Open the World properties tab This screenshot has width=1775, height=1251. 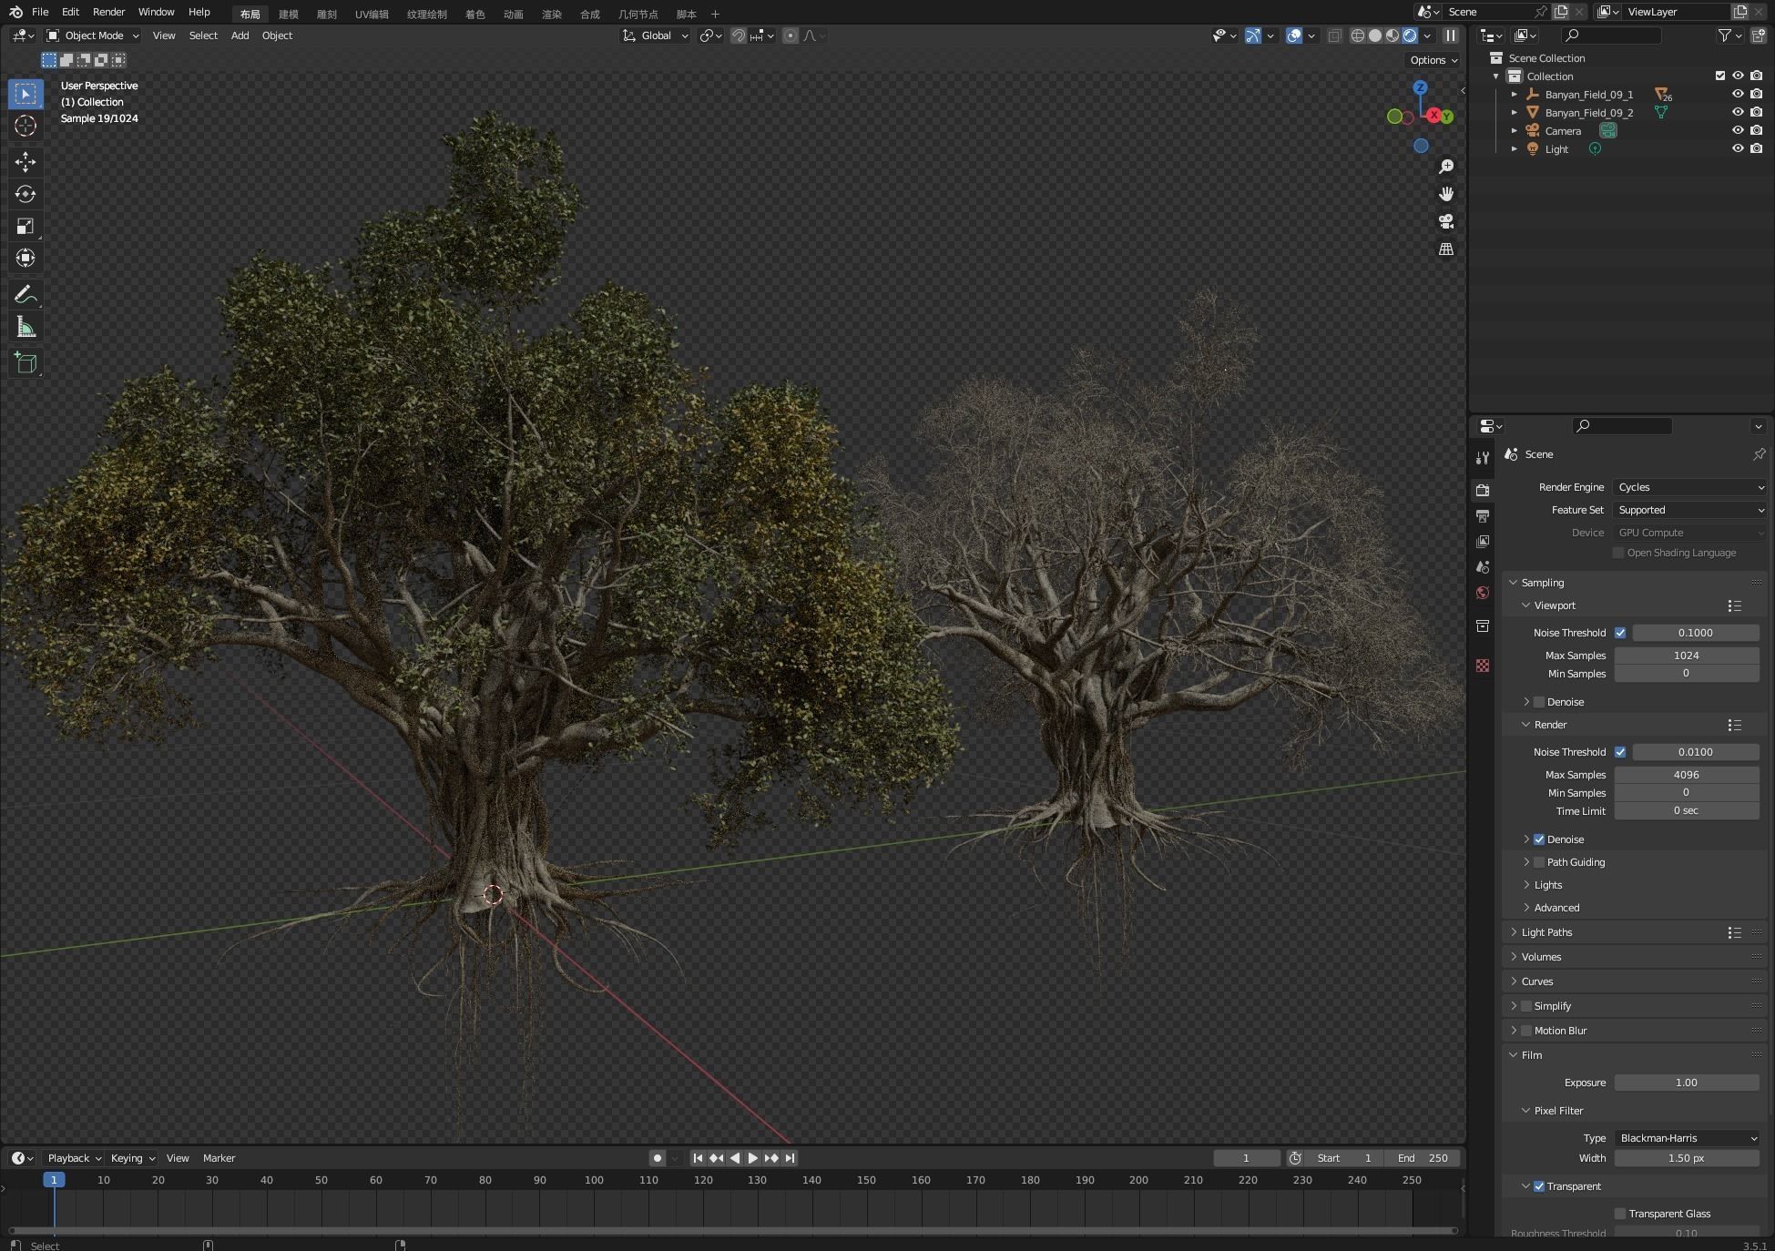1483,593
